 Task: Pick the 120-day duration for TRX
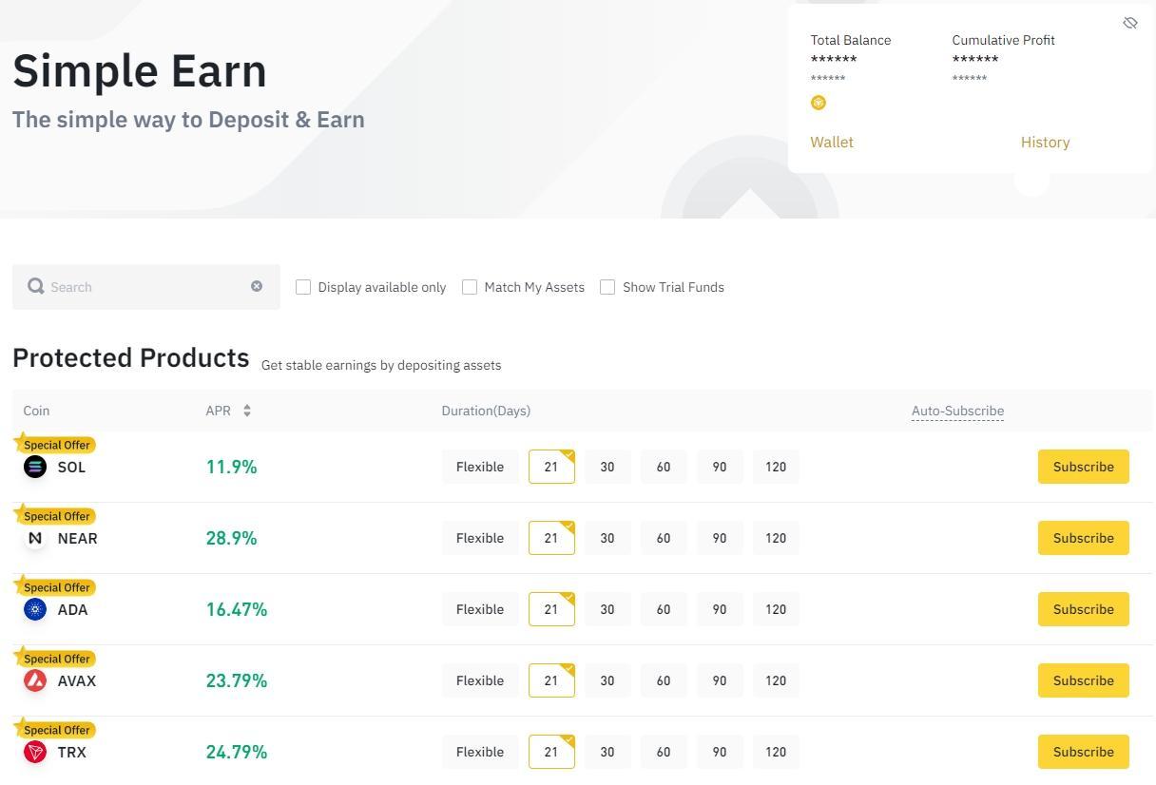point(776,752)
